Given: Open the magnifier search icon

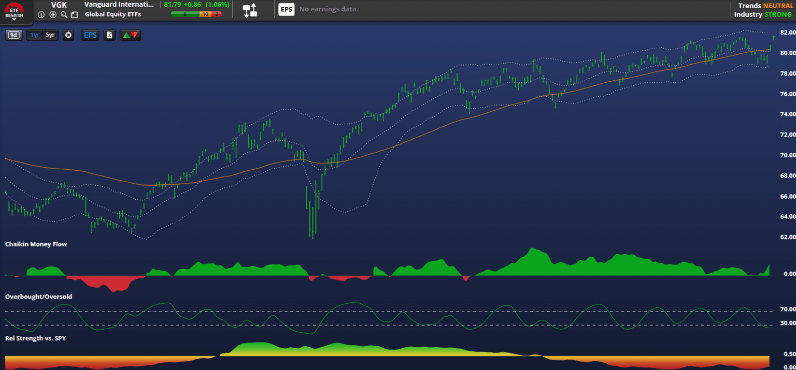Looking at the screenshot, I should coord(64,14).
